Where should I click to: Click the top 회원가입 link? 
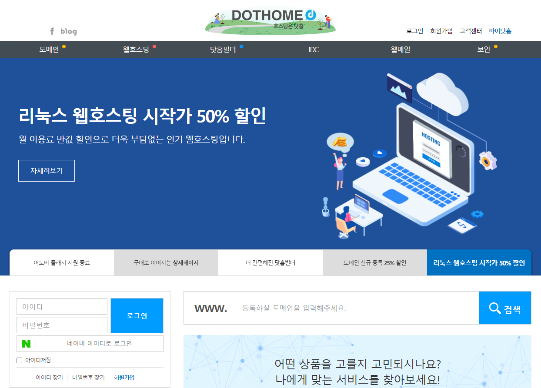tap(441, 31)
